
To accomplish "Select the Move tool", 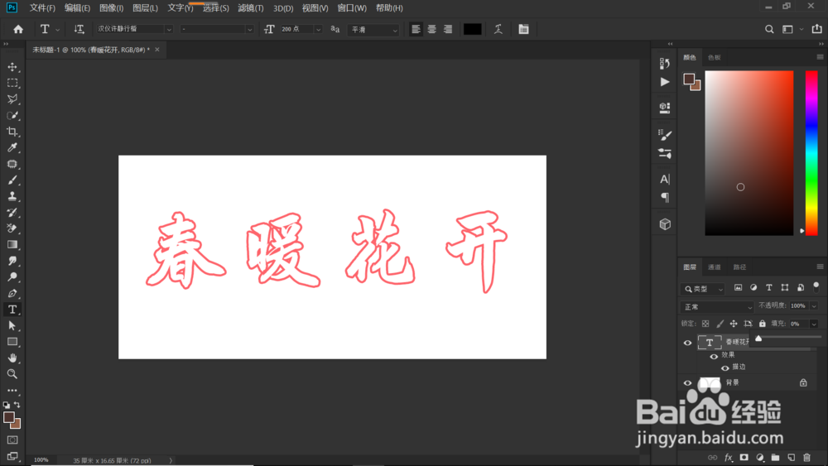I will [12, 67].
